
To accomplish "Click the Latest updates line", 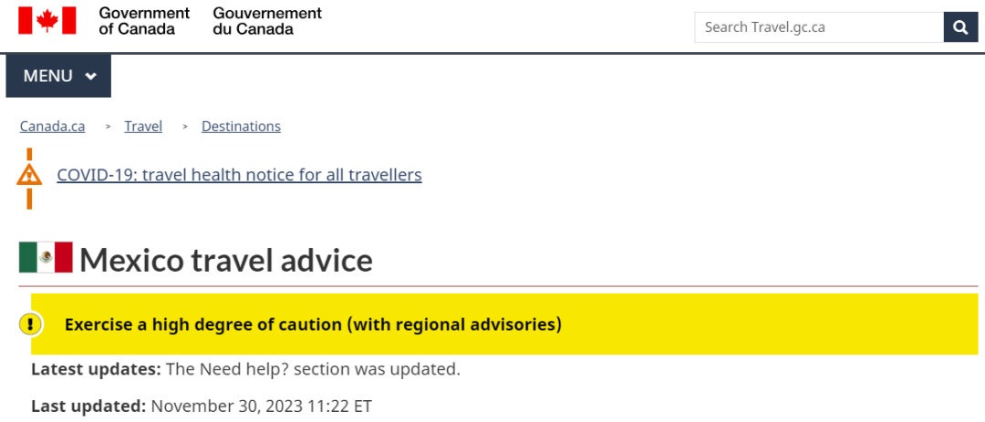I will 245,369.
